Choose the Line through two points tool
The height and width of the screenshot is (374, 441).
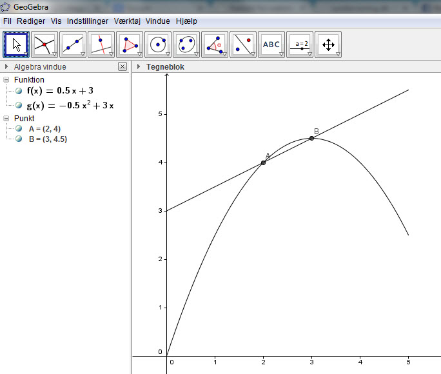73,44
